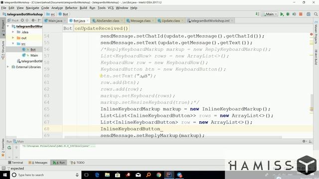Toggle the 4: Run tool window
319x179 pixels.
(59, 163)
